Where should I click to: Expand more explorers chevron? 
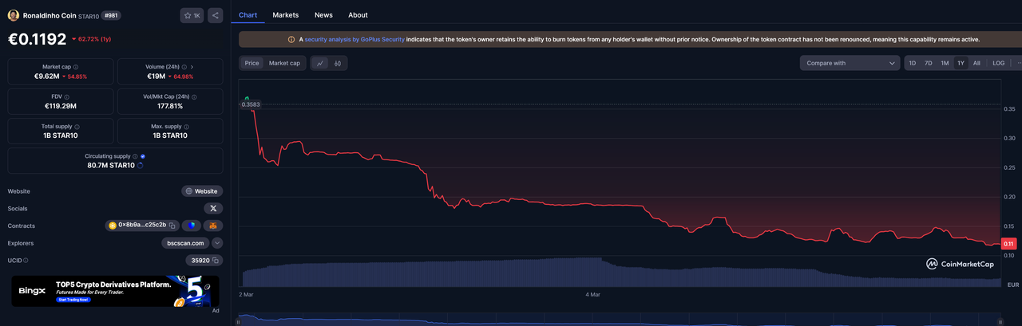coord(217,243)
